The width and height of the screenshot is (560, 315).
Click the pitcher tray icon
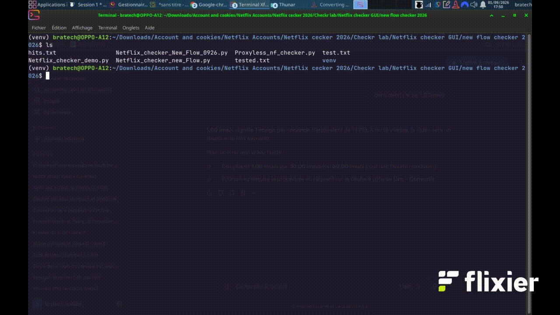coord(419,5)
